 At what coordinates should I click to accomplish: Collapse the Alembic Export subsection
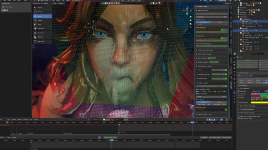click(197, 83)
